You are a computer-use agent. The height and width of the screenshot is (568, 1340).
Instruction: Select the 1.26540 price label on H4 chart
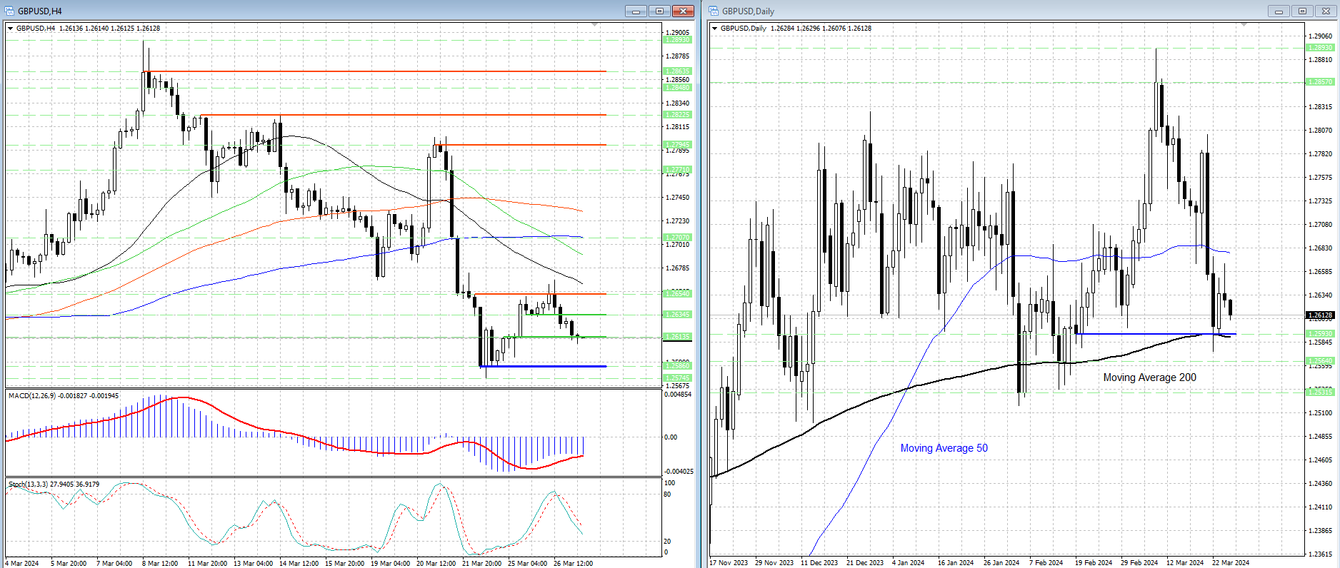tap(677, 293)
